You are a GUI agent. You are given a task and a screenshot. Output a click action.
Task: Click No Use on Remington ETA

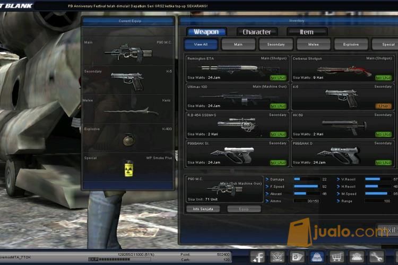pyautogui.click(x=278, y=78)
